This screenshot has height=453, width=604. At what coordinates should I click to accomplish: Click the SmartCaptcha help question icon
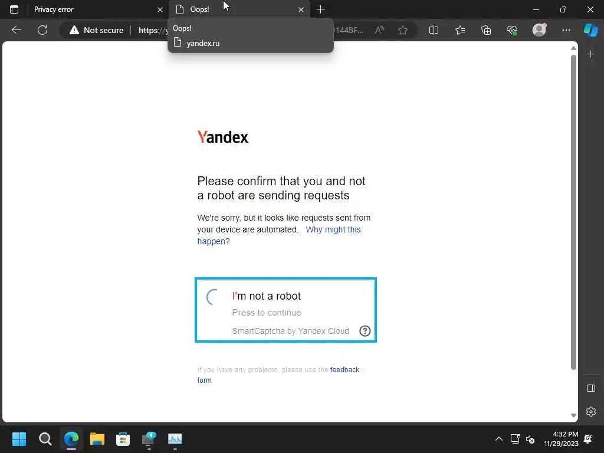tap(365, 331)
